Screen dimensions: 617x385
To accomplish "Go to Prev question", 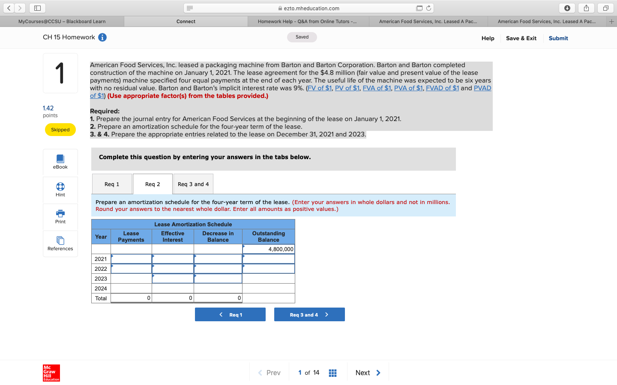I will (x=269, y=373).
